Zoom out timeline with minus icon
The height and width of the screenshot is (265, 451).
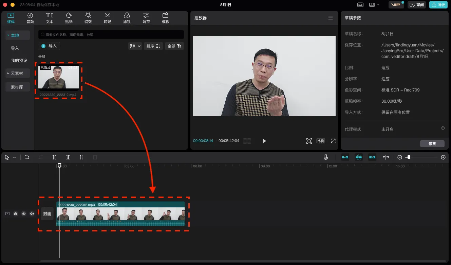click(x=400, y=157)
